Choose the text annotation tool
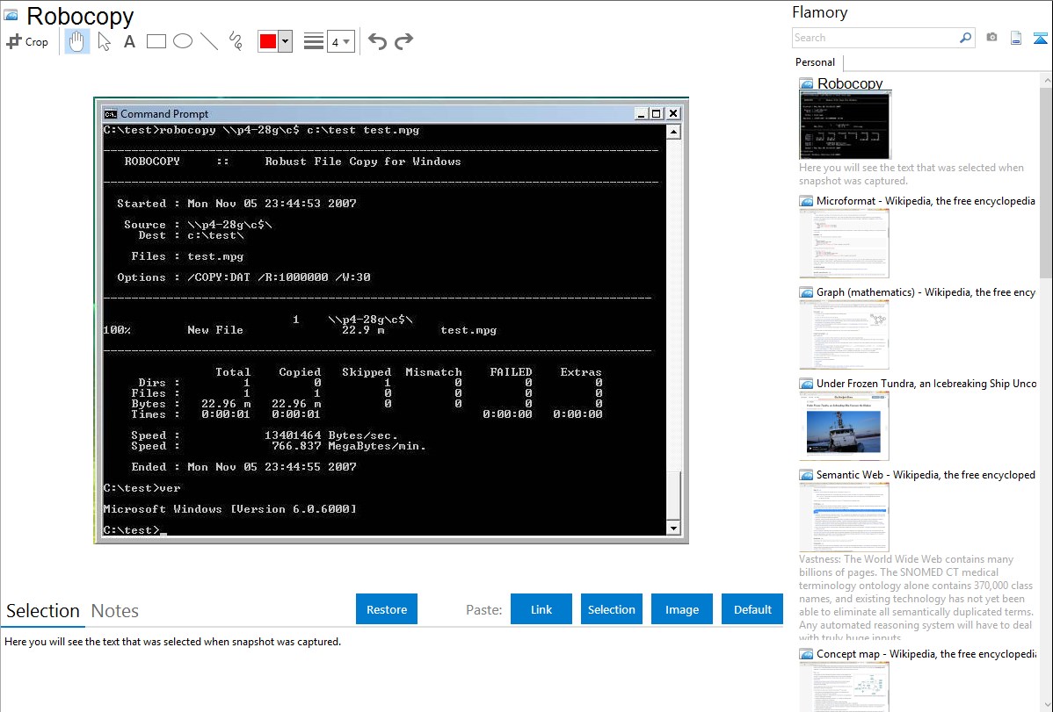The width and height of the screenshot is (1053, 712). [x=129, y=41]
